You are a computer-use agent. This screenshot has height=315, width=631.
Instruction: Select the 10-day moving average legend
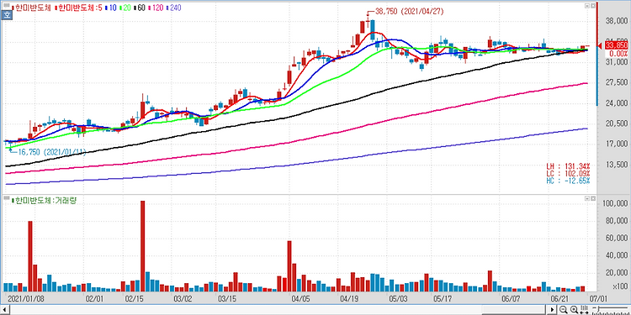110,8
